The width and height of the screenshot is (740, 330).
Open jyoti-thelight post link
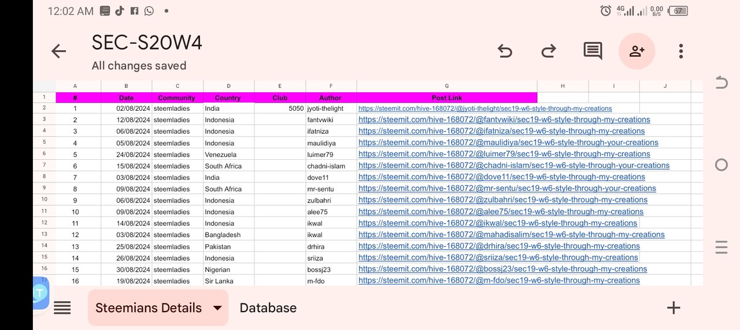[x=485, y=108]
